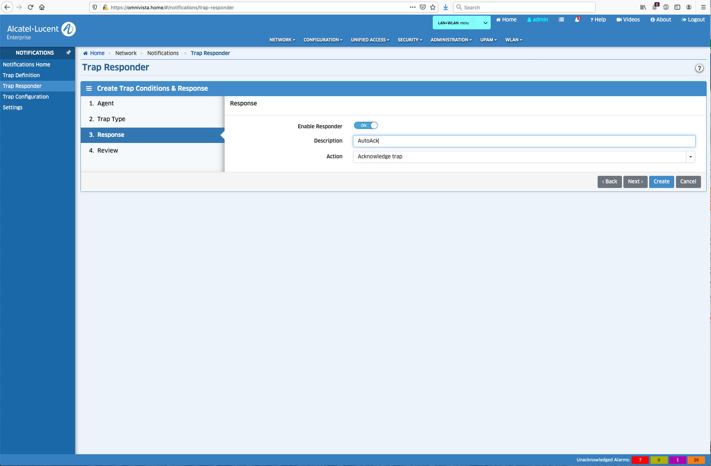Screen dimensions: 711x466
Task: Click the Firefox downloads arrow icon
Action: tap(446, 7)
